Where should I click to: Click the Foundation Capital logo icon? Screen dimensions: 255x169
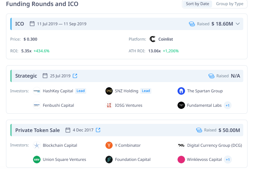coord(109,160)
